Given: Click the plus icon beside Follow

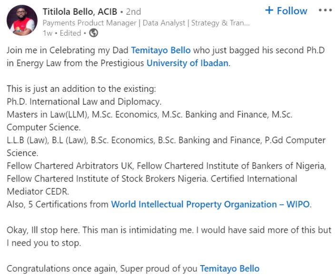Looking at the screenshot, I should pyautogui.click(x=269, y=10).
